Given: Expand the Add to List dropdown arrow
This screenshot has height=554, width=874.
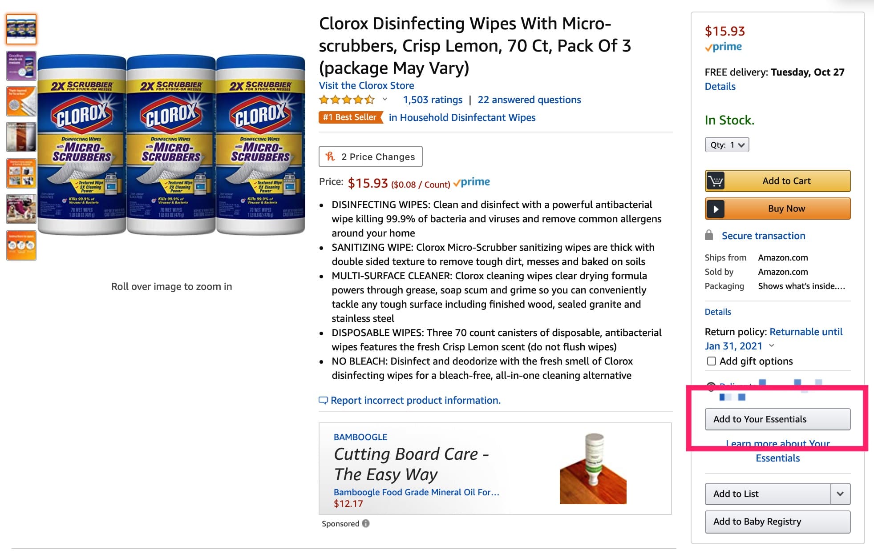Looking at the screenshot, I should [840, 494].
